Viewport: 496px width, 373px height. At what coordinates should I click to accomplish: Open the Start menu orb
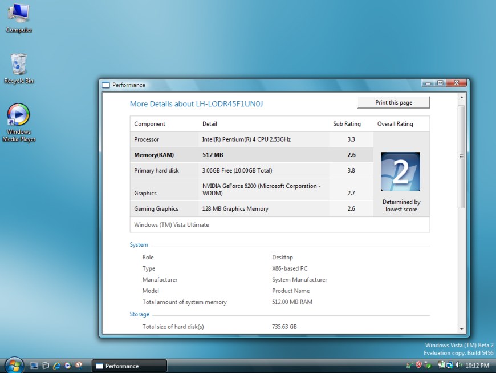pos(14,366)
